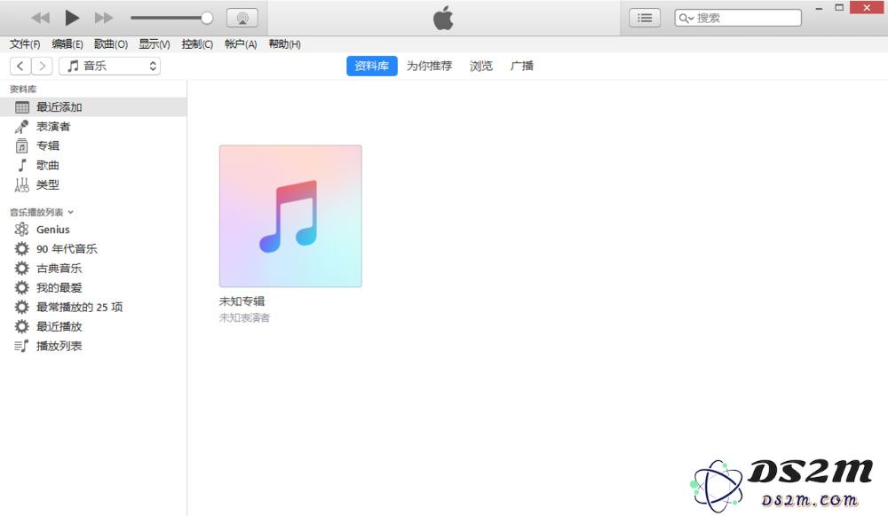Image resolution: width=888 pixels, height=516 pixels.
Task: Select 表演者 in the sidebar
Action: point(93,126)
